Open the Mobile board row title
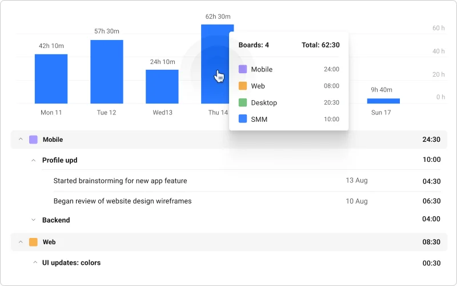The image size is (457, 286). click(x=53, y=140)
